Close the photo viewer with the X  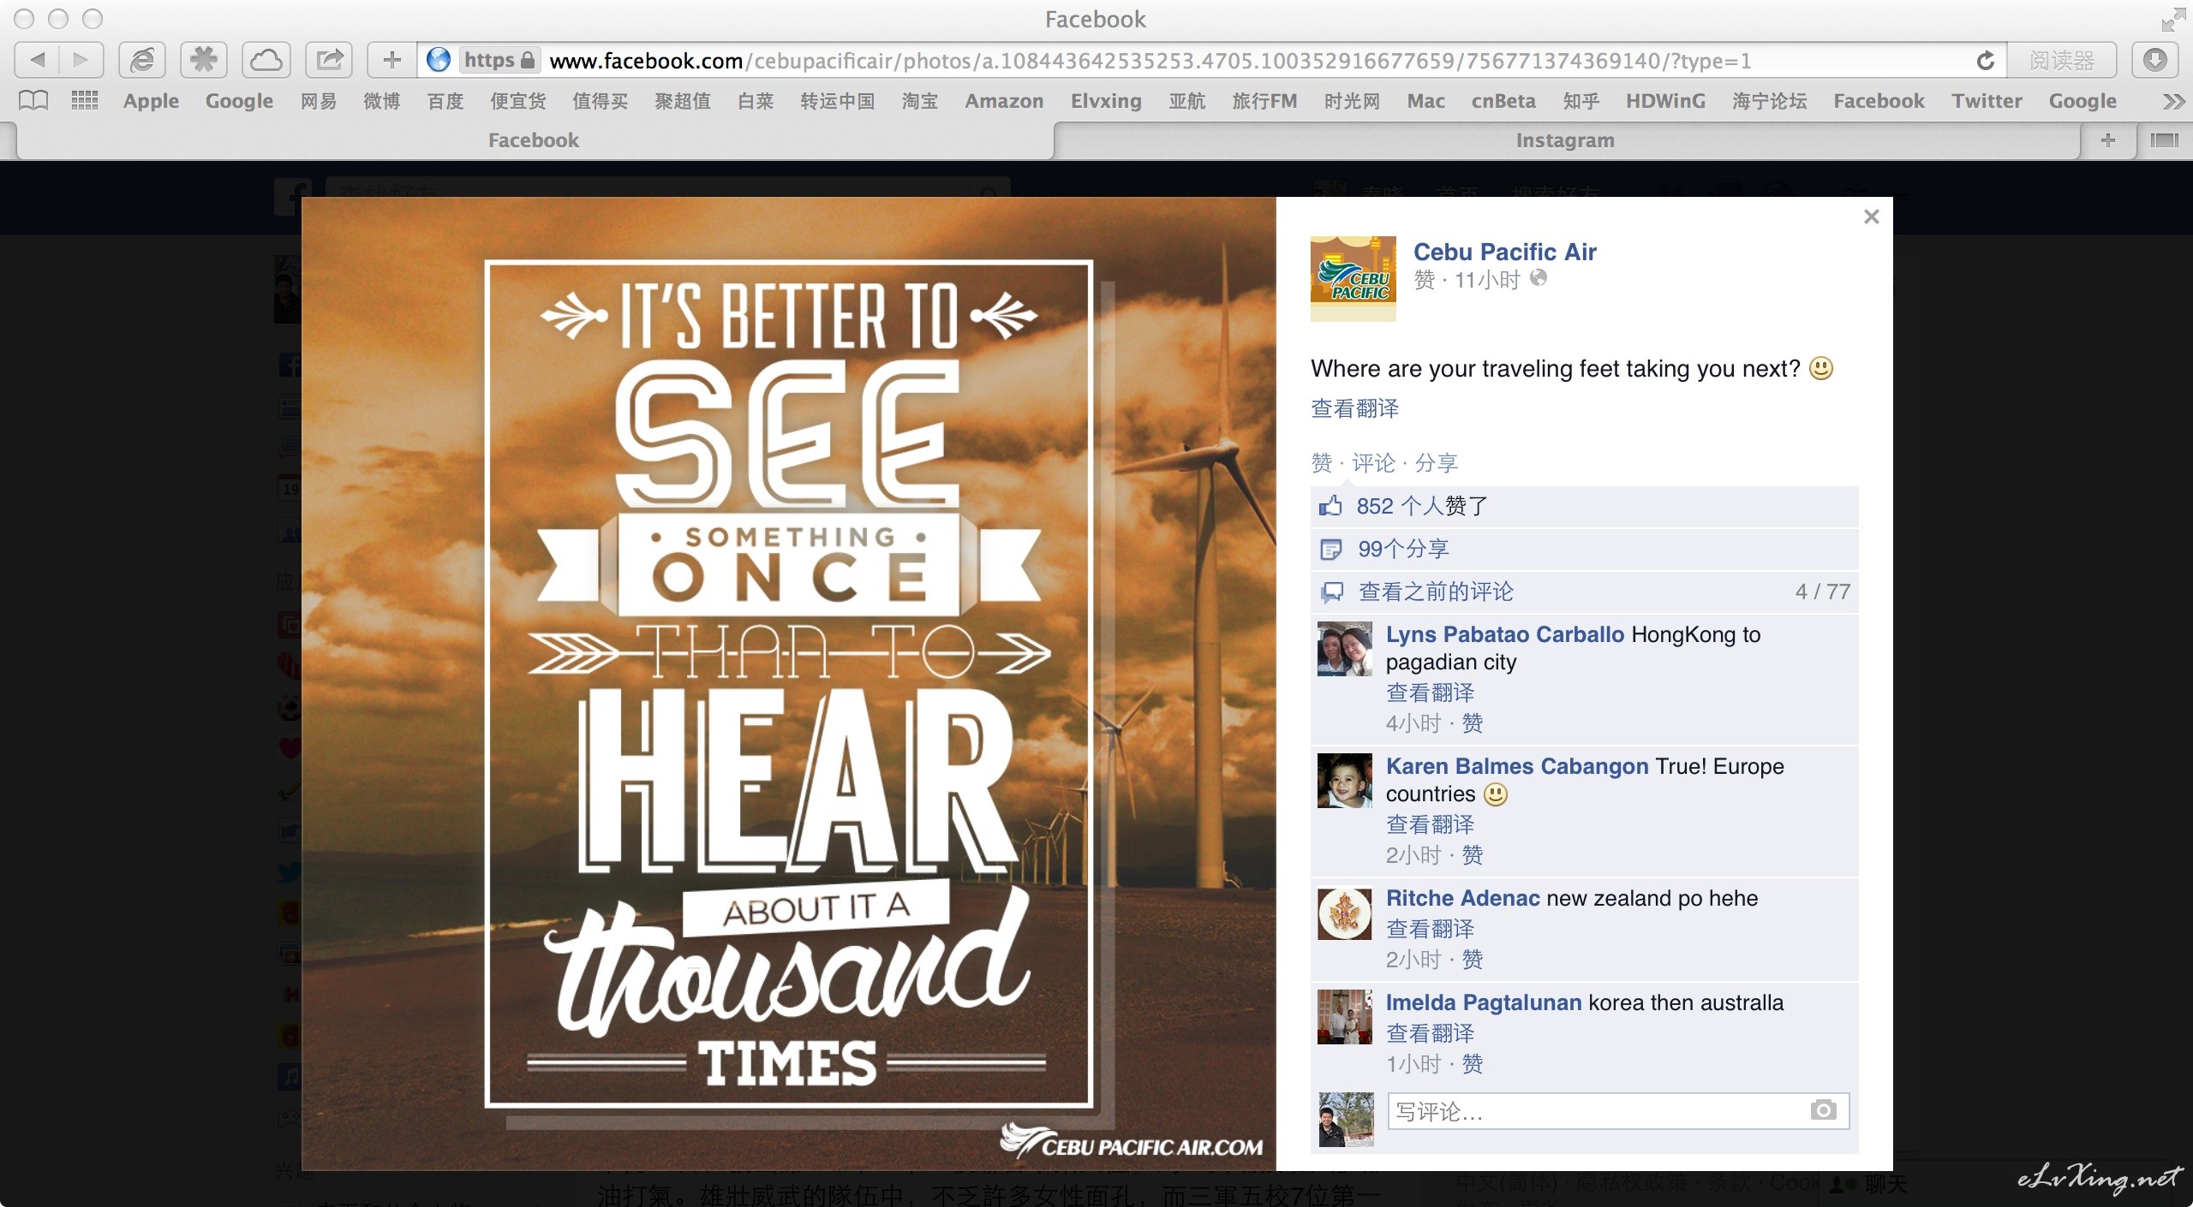(x=1871, y=217)
